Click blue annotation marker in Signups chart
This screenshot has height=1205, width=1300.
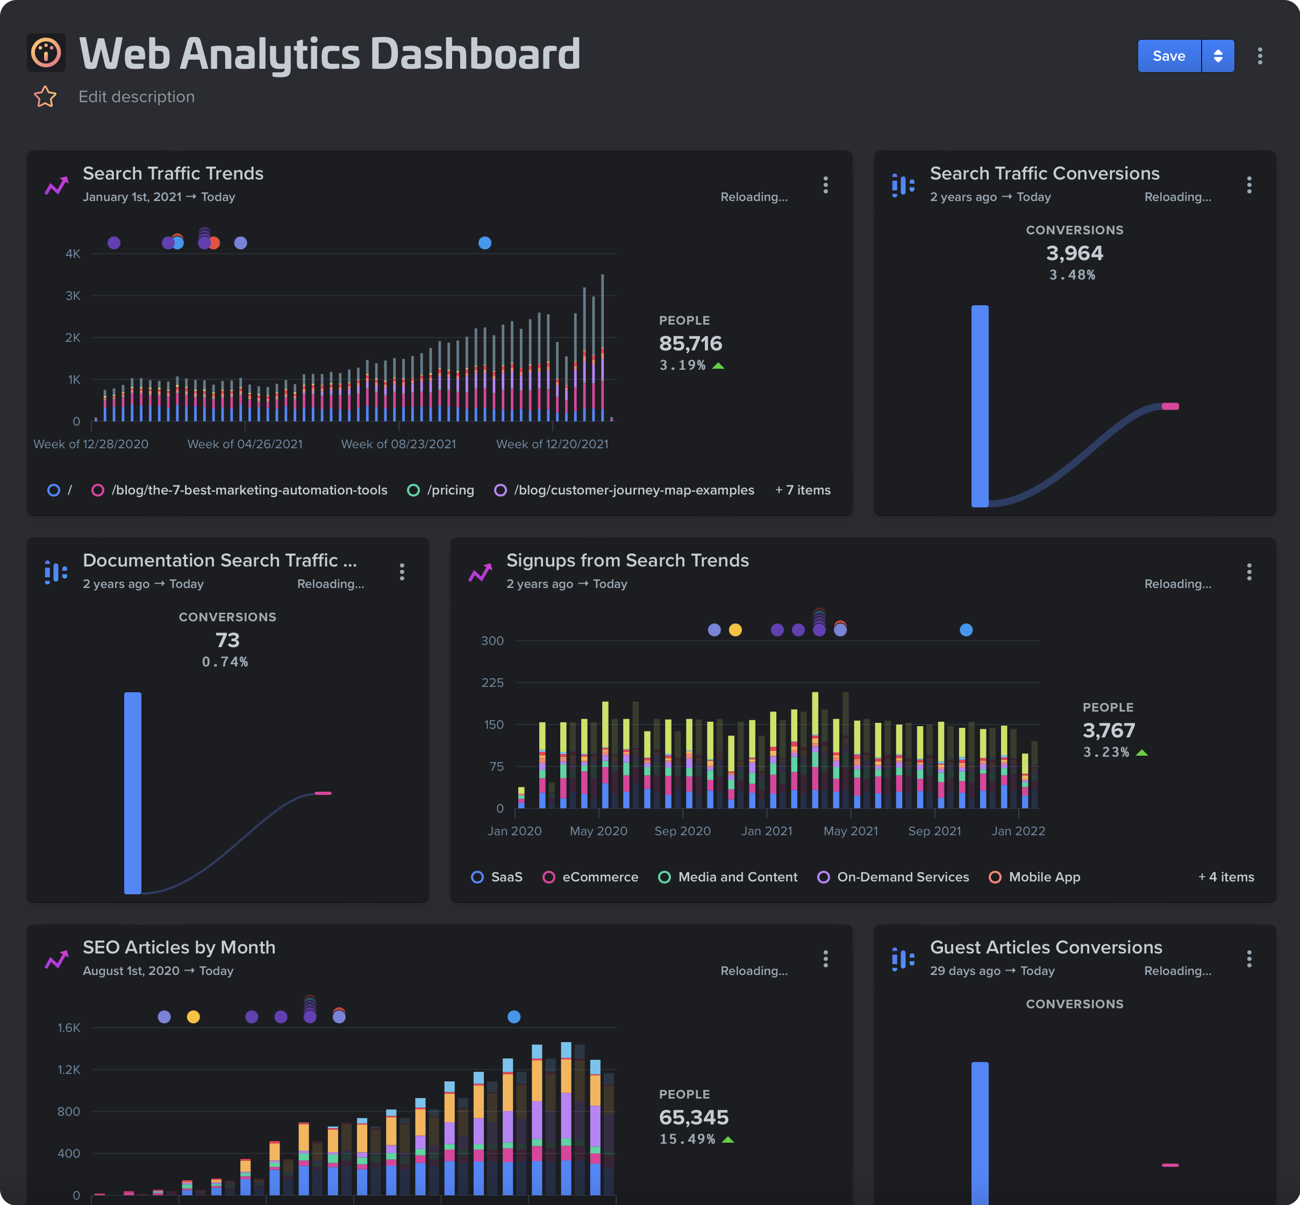pos(966,630)
